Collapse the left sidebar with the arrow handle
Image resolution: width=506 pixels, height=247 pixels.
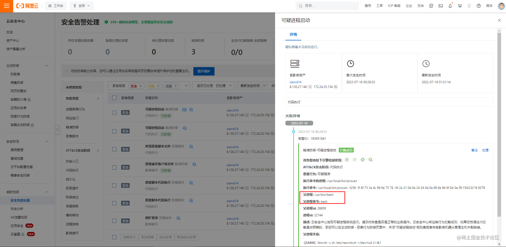[57, 129]
